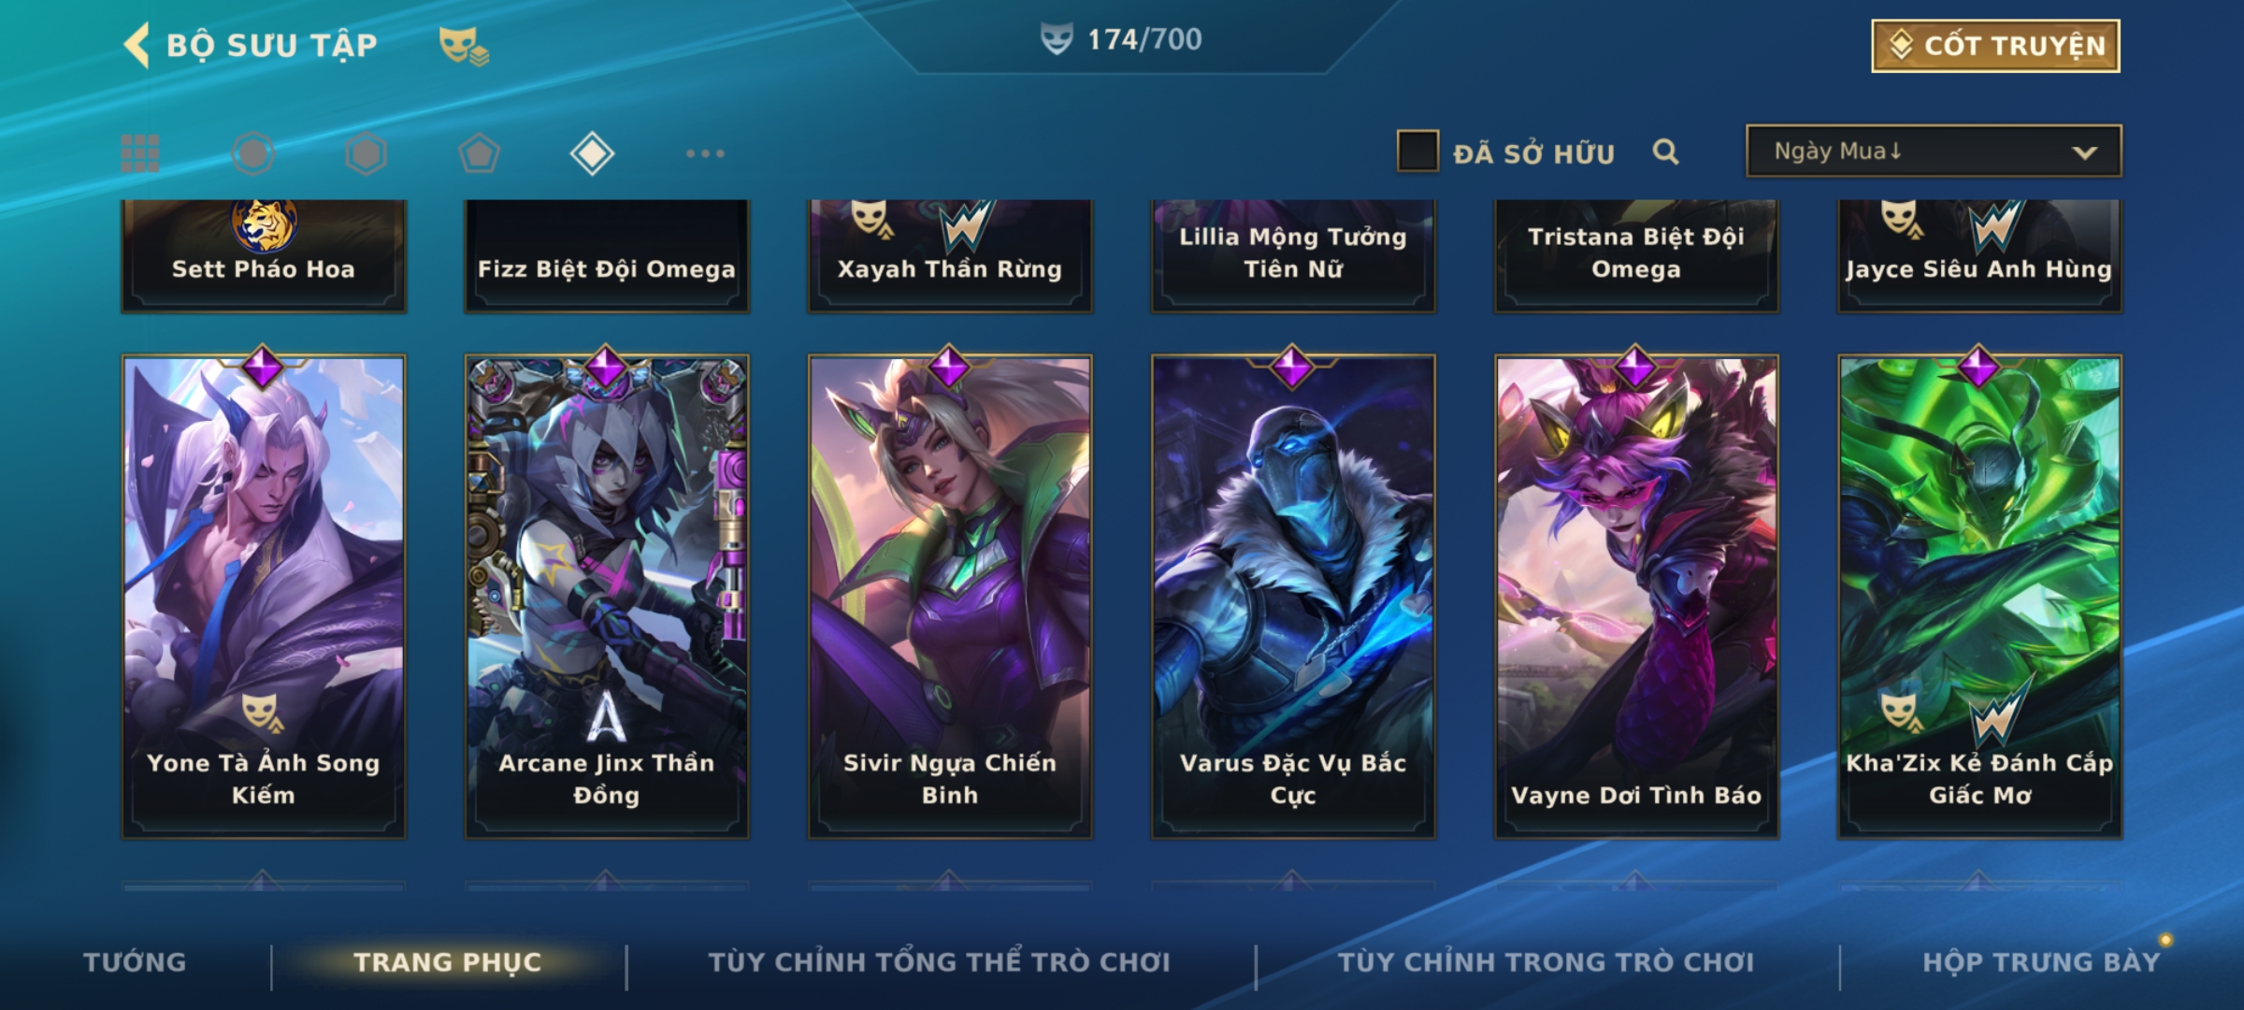This screenshot has height=1010, width=2244.
Task: Expand the Ngày Mua sort dropdown
Action: [1934, 151]
